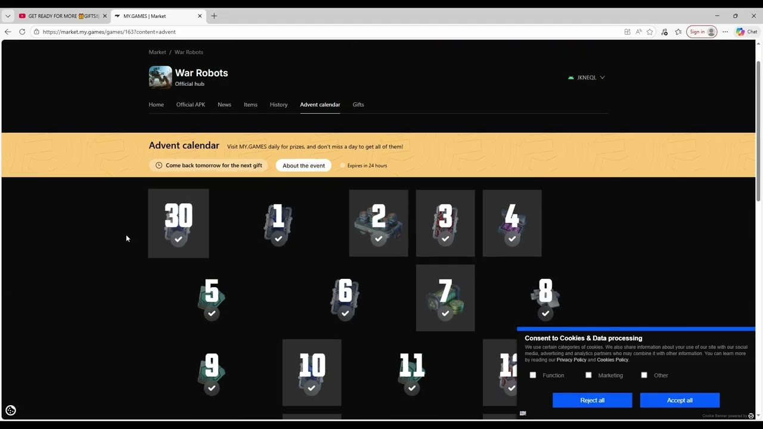Choose the day 10 gift tile
This screenshot has height=429, width=763.
[x=312, y=372]
